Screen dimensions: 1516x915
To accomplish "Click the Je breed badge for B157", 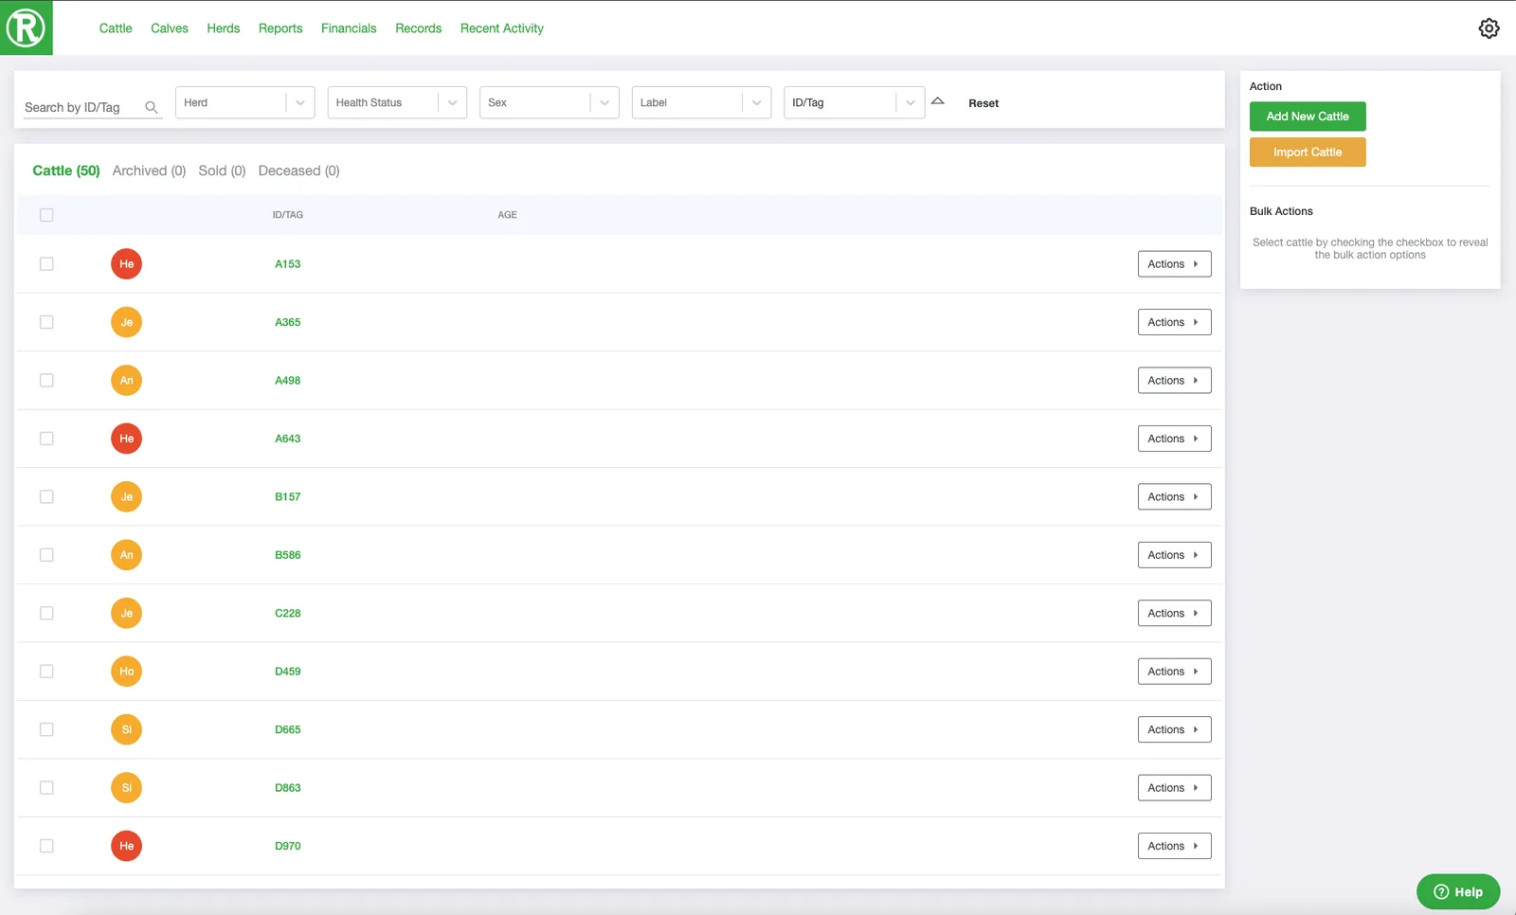I will coord(126,497).
